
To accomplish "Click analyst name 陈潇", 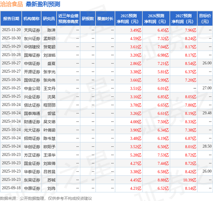I will [x=51, y=30].
